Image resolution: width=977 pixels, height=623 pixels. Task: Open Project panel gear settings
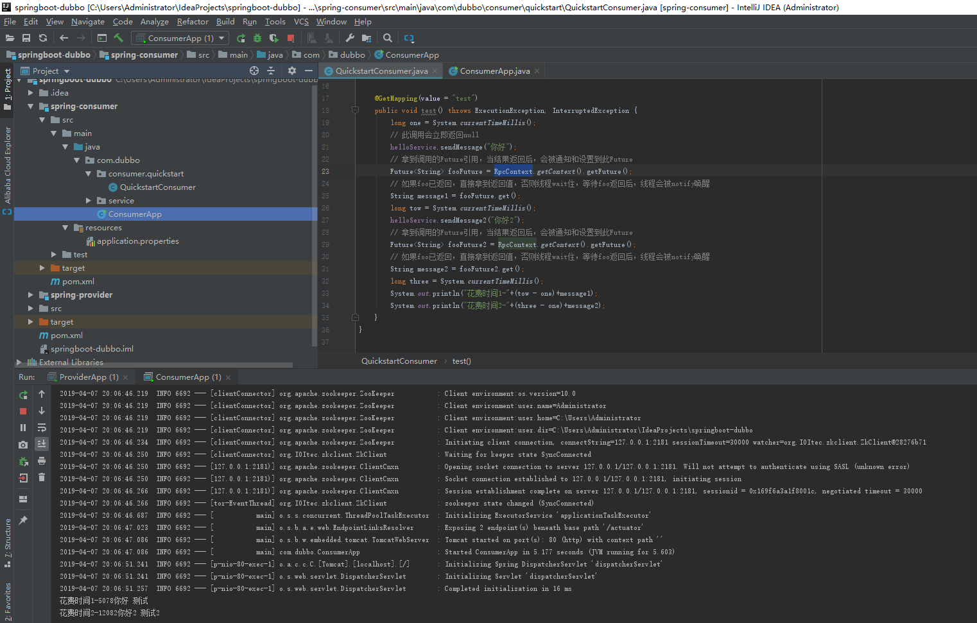pyautogui.click(x=292, y=71)
